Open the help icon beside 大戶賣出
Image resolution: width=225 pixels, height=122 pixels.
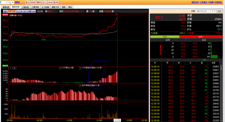60,68
